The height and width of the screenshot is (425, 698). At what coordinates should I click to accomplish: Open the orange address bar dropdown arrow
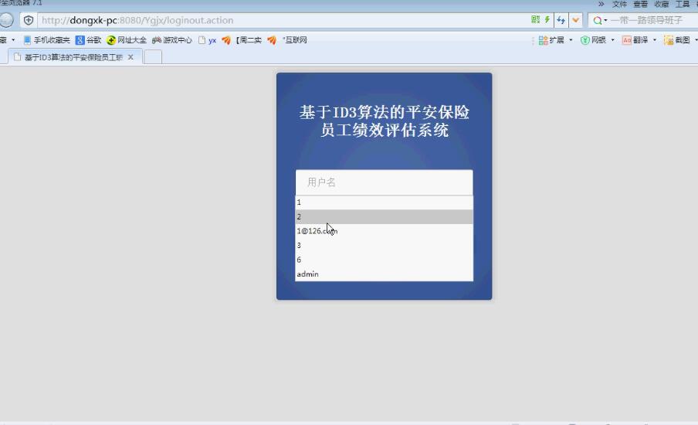(575, 20)
